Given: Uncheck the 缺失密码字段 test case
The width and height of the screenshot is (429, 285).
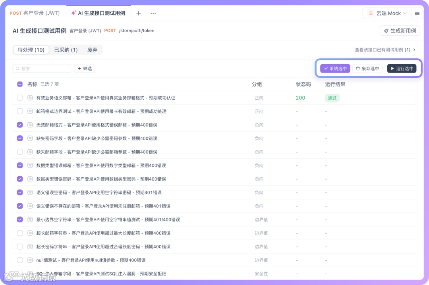Looking at the screenshot, I should click(20, 139).
